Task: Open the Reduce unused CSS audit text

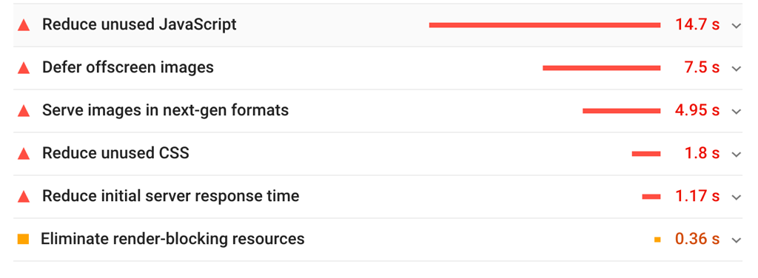Action: pyautogui.click(x=115, y=153)
